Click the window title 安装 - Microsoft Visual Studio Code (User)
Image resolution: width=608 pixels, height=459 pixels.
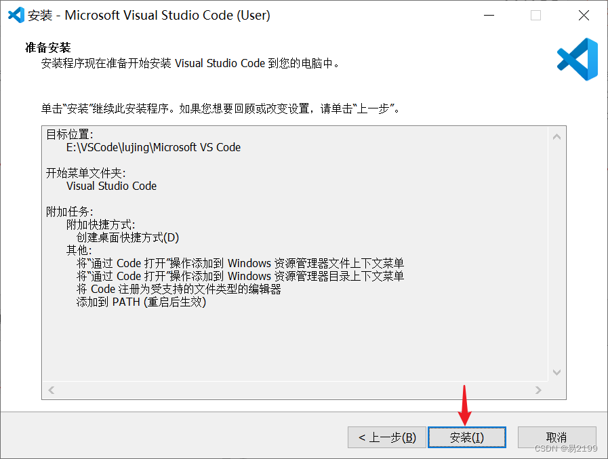click(x=149, y=15)
